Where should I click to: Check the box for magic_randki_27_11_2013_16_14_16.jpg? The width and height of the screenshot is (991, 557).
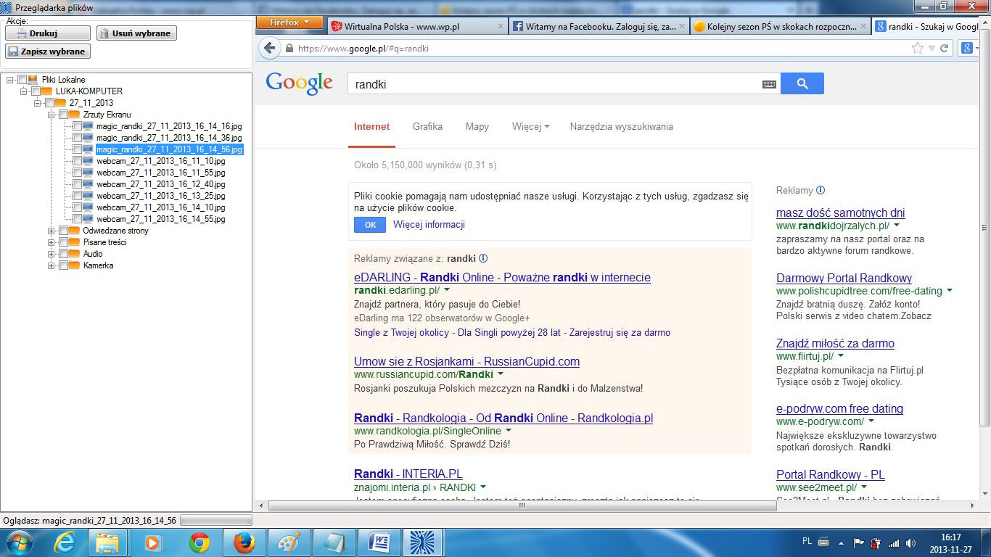pyautogui.click(x=77, y=126)
